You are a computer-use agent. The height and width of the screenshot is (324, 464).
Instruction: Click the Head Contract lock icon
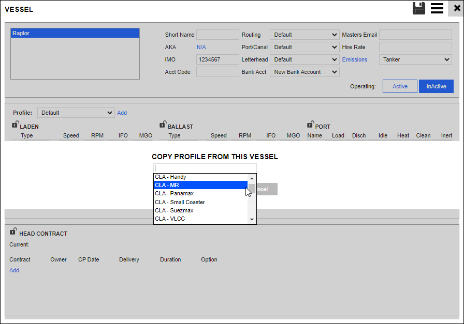pos(13,232)
